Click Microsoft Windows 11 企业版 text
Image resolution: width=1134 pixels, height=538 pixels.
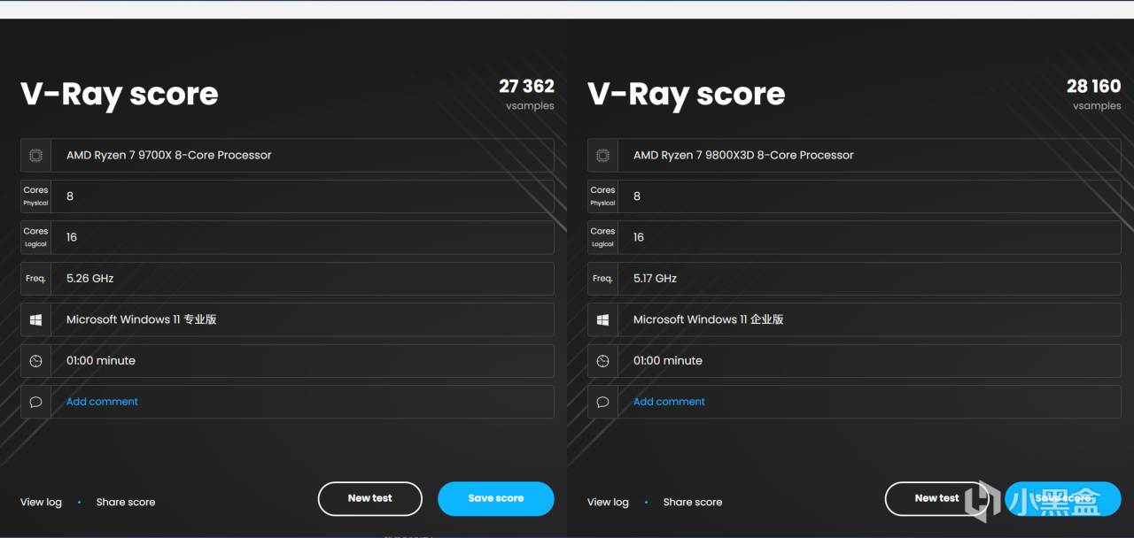pos(709,319)
